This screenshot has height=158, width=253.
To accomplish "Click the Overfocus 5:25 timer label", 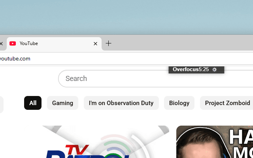I will point(191,70).
